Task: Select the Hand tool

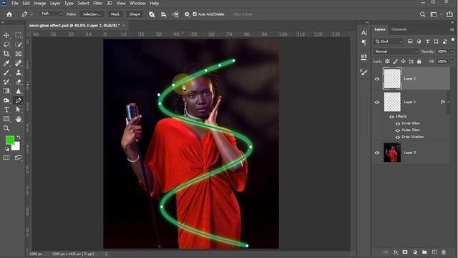Action: (18, 119)
